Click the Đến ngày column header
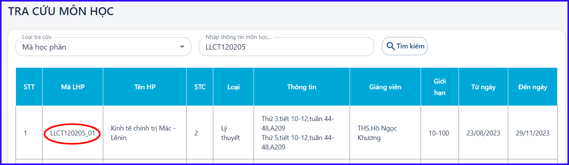The width and height of the screenshot is (569, 165). [533, 87]
